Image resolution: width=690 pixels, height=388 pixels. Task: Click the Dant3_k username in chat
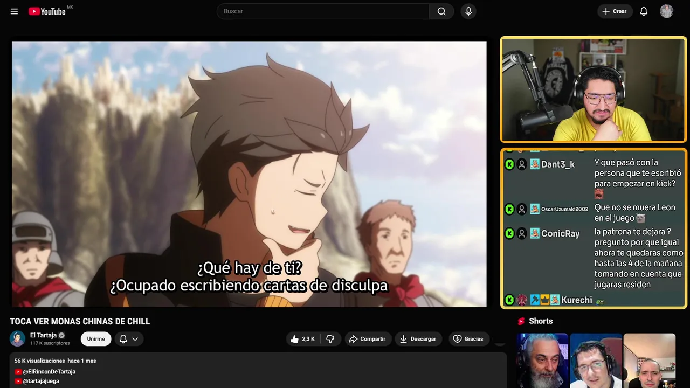click(x=557, y=164)
